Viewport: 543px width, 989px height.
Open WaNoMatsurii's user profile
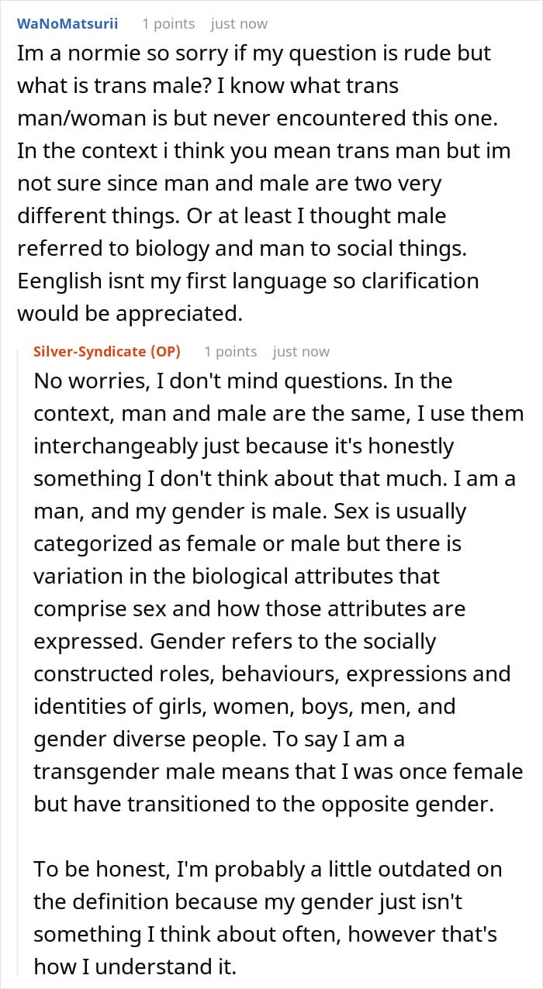(67, 23)
